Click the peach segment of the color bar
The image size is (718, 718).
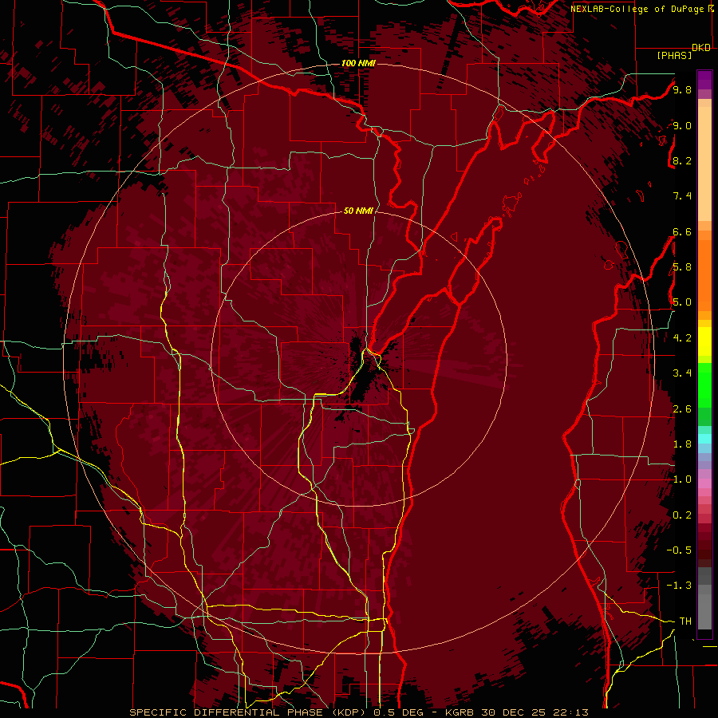pyautogui.click(x=704, y=165)
